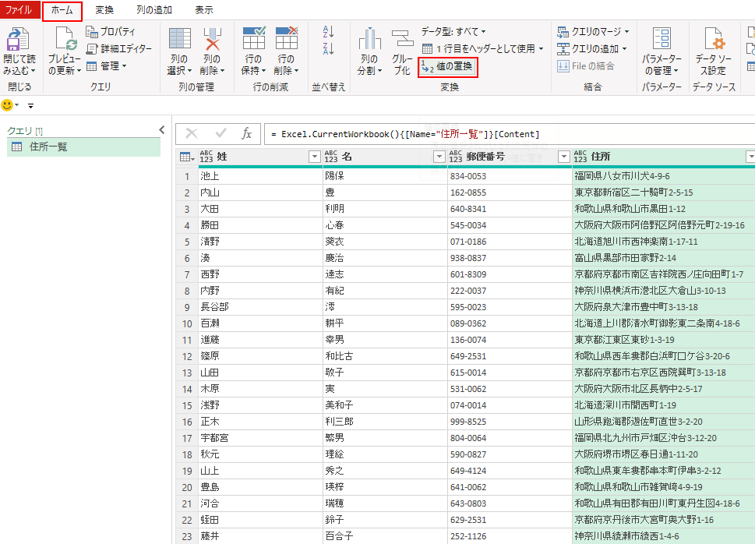Viewport: 755px width, 544px height.
Task: Click the formula bar input field
Action: click(x=510, y=134)
